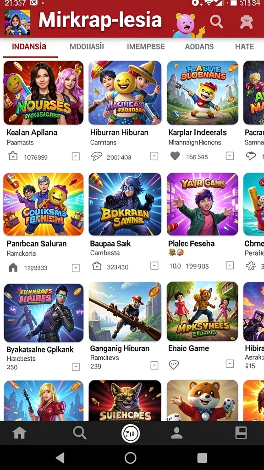Select the IMEMPASE tab

(x=146, y=46)
